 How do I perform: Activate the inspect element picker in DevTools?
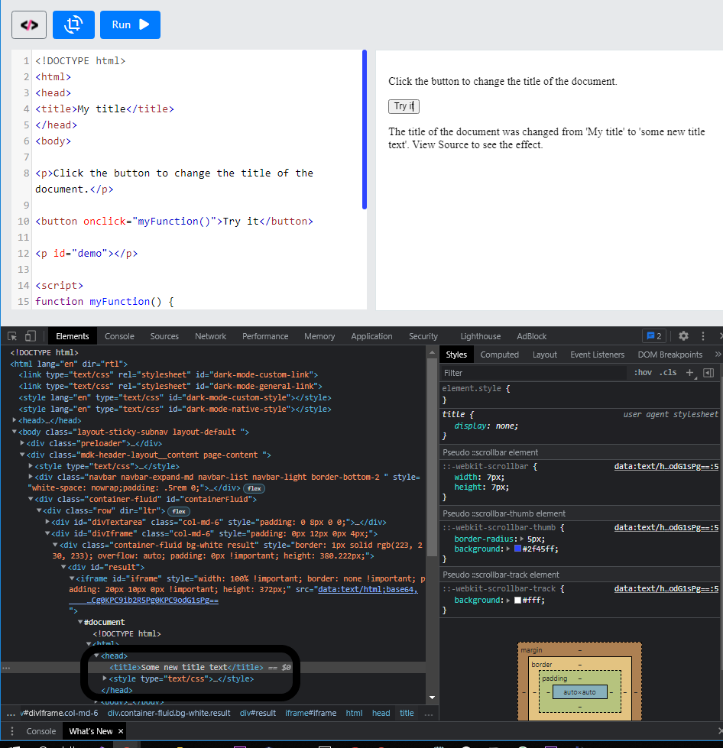[x=12, y=336]
